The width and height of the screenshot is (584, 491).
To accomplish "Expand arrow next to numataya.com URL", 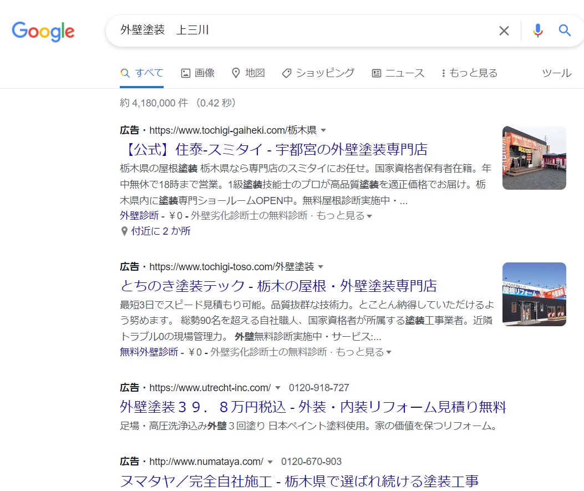I will pyautogui.click(x=270, y=462).
